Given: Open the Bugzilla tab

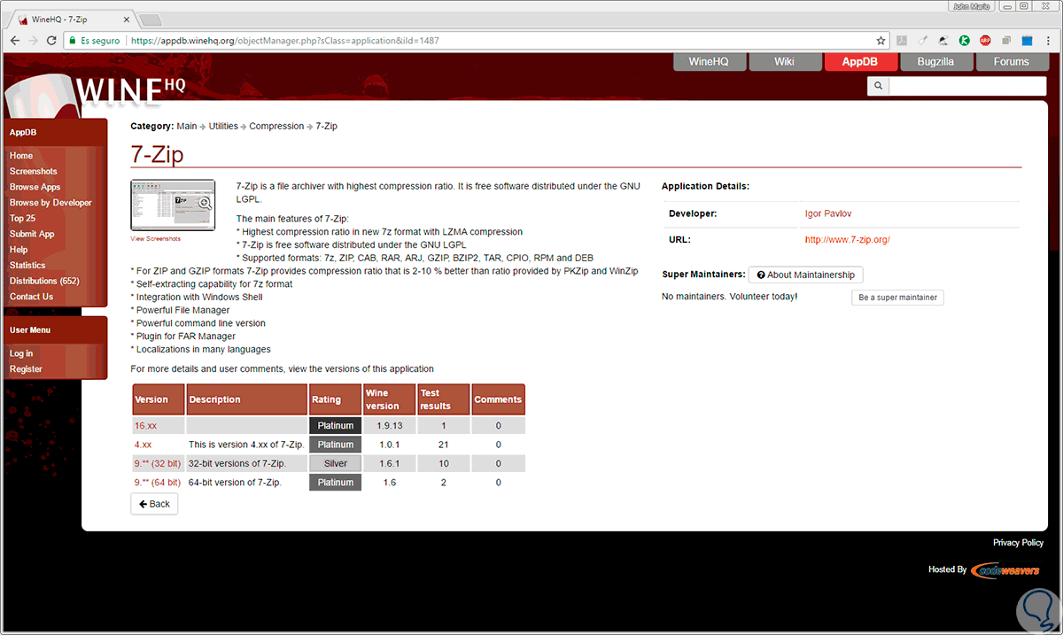Looking at the screenshot, I should point(935,62).
